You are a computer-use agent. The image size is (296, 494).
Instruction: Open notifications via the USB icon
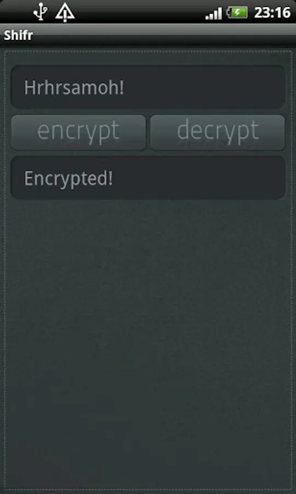tap(41, 12)
